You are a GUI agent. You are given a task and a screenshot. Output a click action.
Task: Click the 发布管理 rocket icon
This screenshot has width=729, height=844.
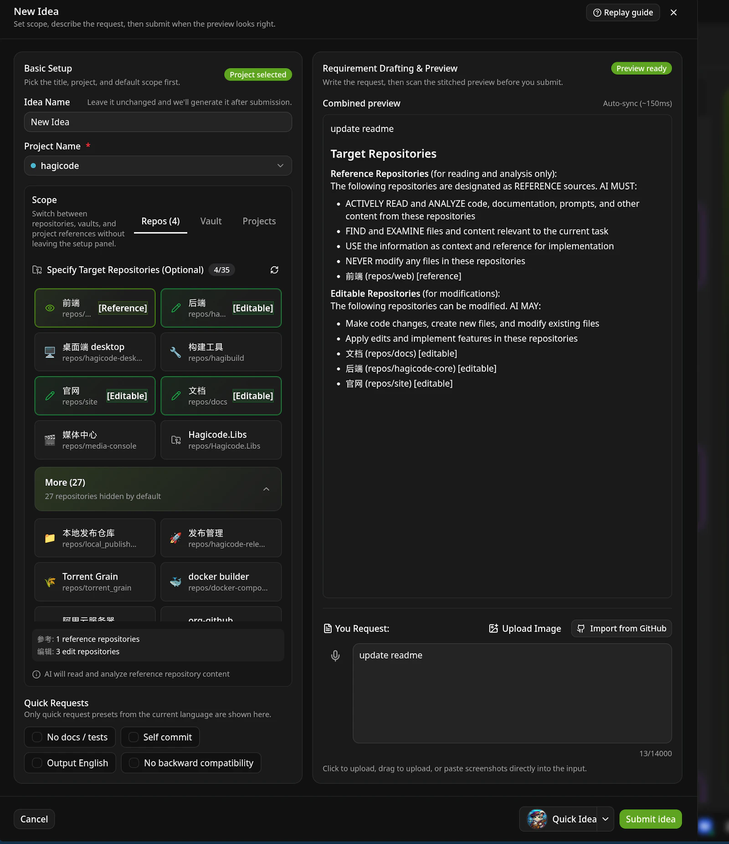click(176, 537)
